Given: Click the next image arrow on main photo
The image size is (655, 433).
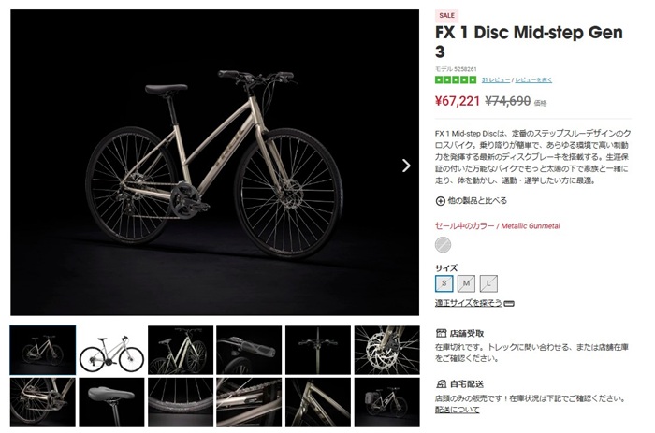Looking at the screenshot, I should (x=406, y=166).
